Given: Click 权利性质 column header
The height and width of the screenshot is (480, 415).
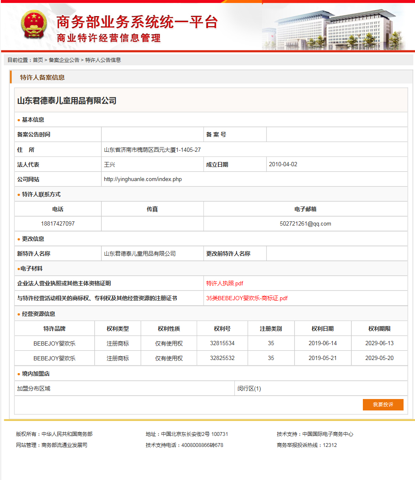Looking at the screenshot, I should (x=169, y=329).
